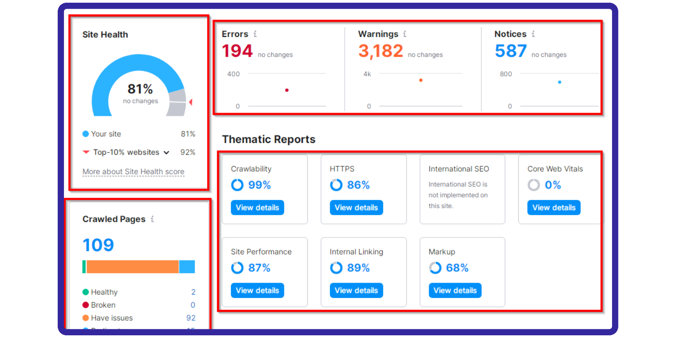The width and height of the screenshot is (676, 338).
Task: Click the orange segment of crawled pages bar
Action: (132, 267)
